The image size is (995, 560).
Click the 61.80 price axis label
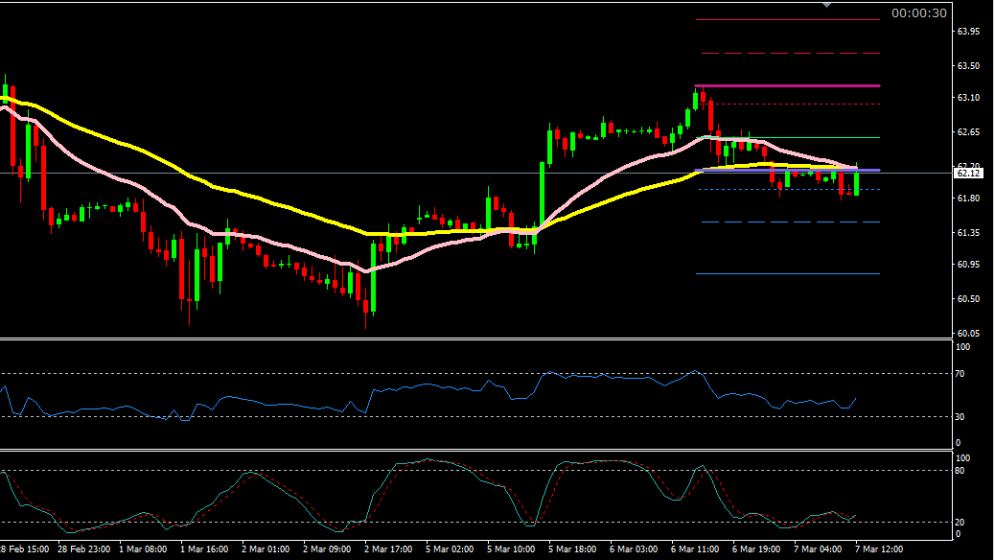click(968, 198)
